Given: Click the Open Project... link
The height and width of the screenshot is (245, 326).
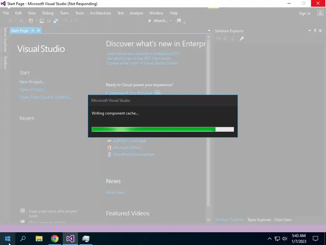Looking at the screenshot, I should [32, 90].
